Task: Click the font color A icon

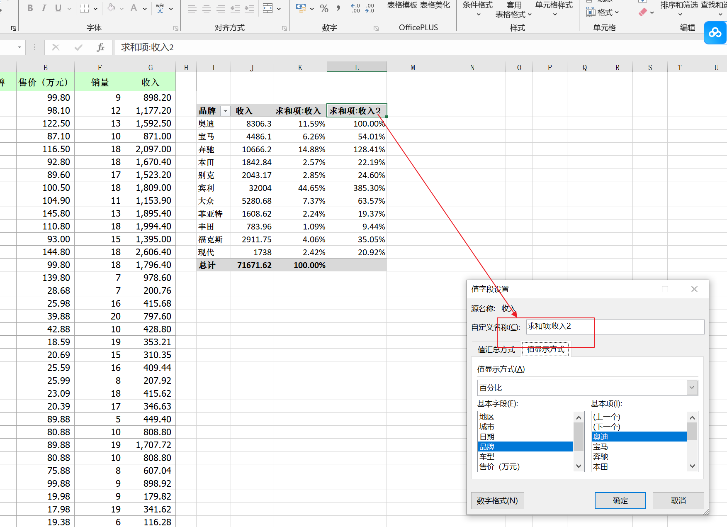Action: click(x=134, y=8)
